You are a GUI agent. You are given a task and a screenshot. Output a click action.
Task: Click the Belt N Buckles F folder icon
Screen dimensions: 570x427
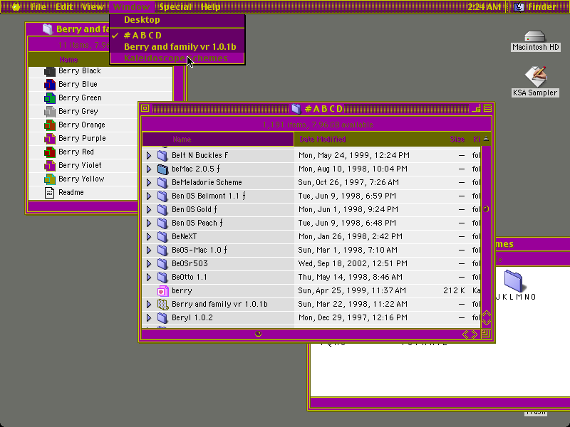tap(163, 155)
